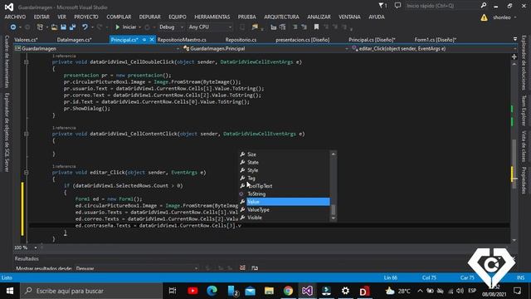Viewport: 531px width, 299px height.
Task: Open the ARQUITECTURA menu
Action: point(281,17)
